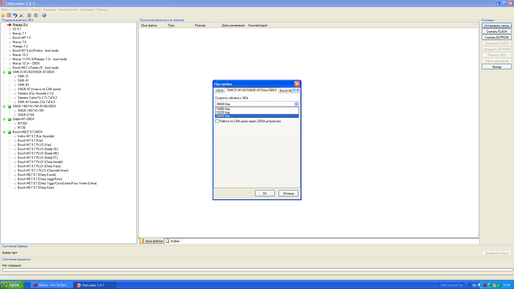This screenshot has height=289, width=514.
Task: Collapse the Bosch M(E)7.9.7-OBDII tree node
Action: (x=4, y=132)
